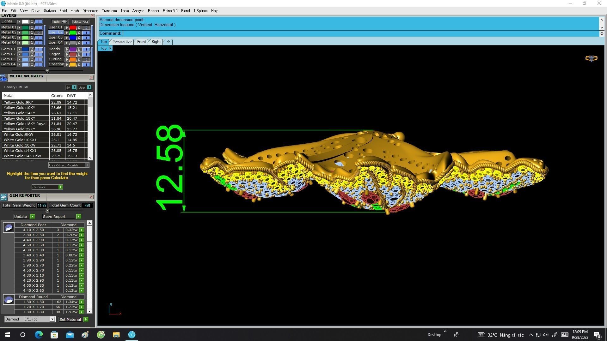Click the viewport navigation ring icon
The width and height of the screenshot is (607, 341).
tap(591, 58)
